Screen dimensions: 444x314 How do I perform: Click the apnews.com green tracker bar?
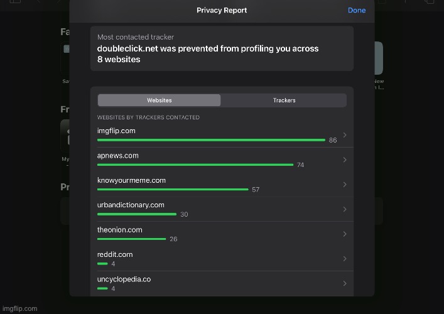[195, 165]
